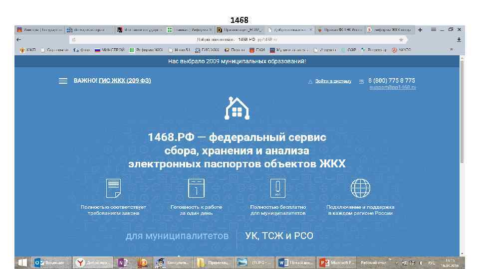Open OneNote from the taskbar
This screenshot has width=479, height=269.
click(123, 263)
